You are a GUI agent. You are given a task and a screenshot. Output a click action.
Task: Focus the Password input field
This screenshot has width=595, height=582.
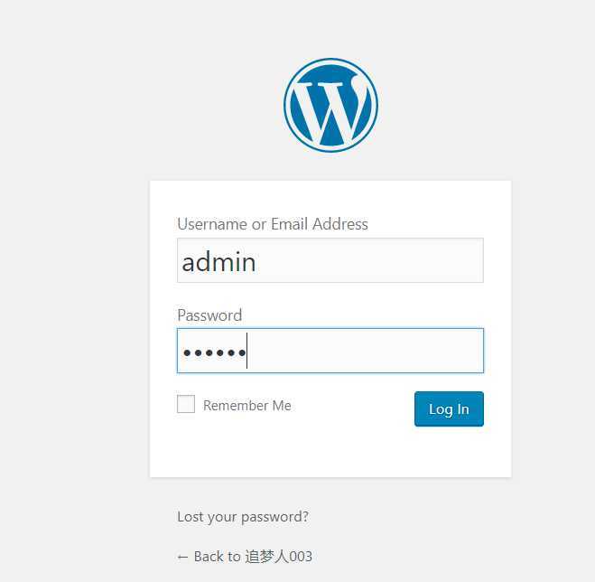(330, 351)
